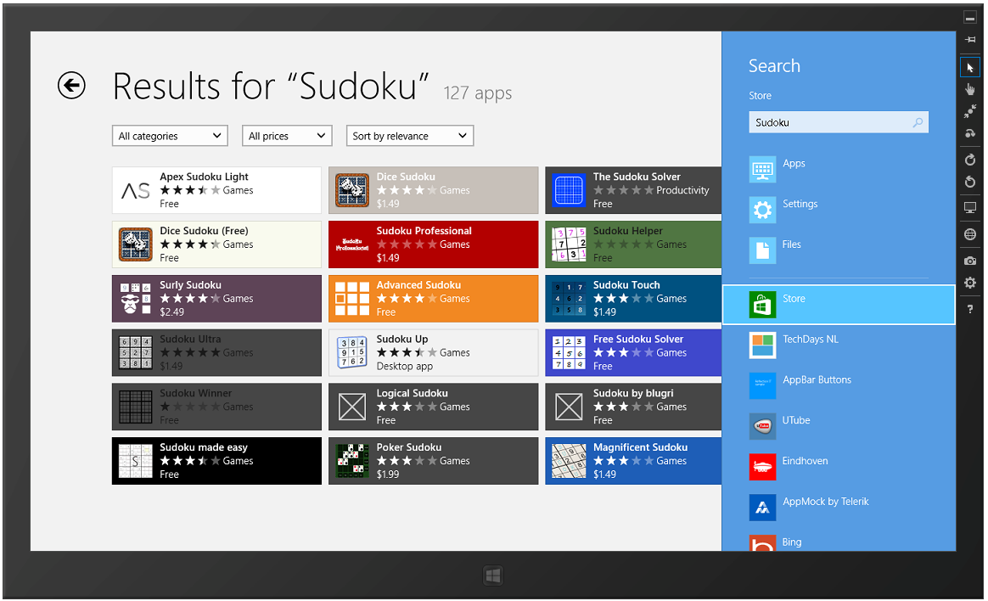The width and height of the screenshot is (988, 601).
Task: Open simulator help question mark
Action: (969, 309)
